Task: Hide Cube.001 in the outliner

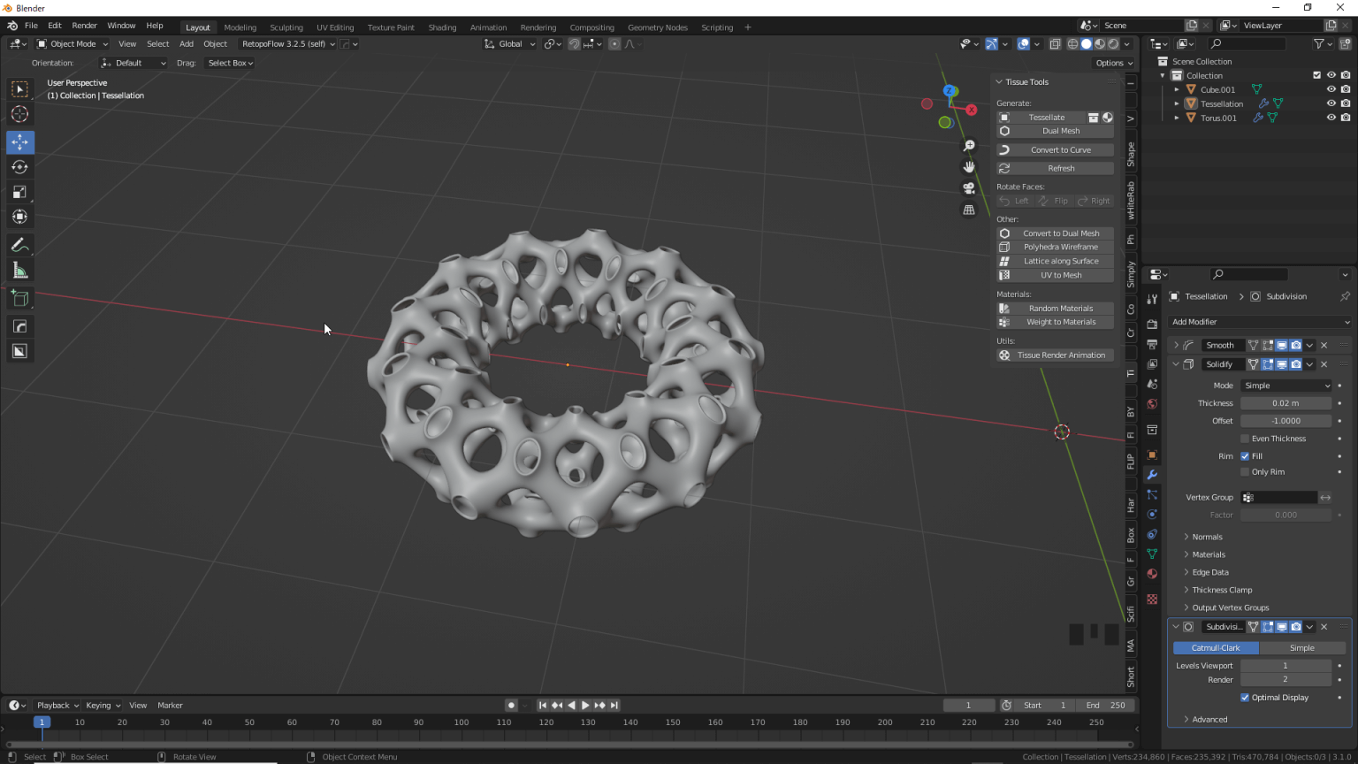Action: (1331, 89)
